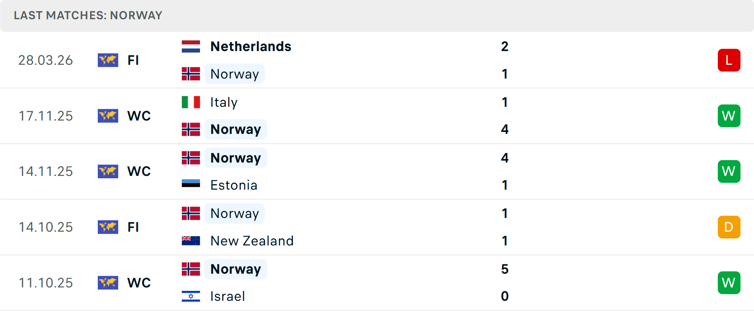This screenshot has height=311, width=754.
Task: Open the Italy team link
Action: click(224, 102)
